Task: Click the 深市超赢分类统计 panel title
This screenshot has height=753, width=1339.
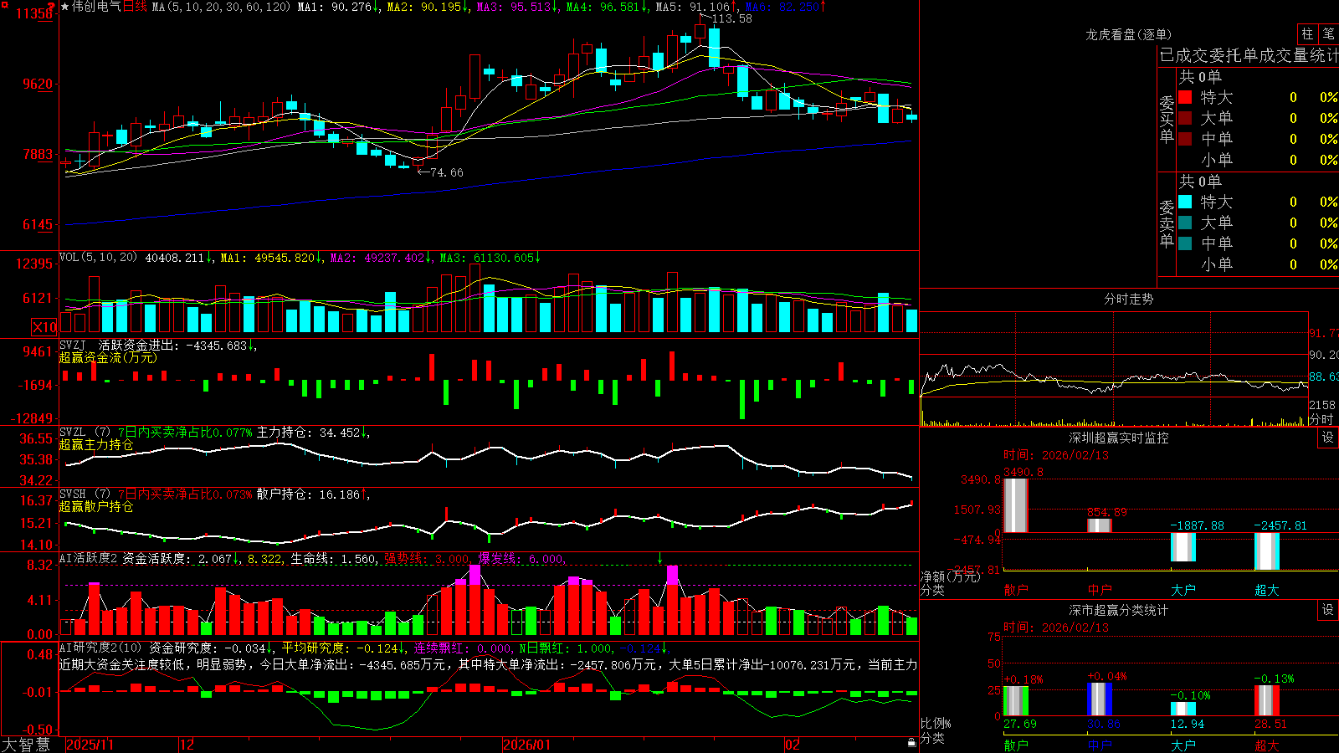Action: pos(1119,610)
